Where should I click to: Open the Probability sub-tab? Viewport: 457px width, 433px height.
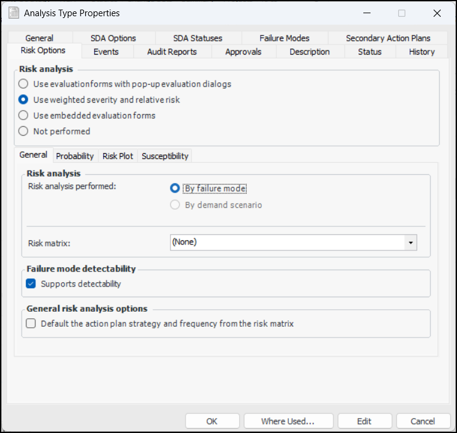tap(74, 156)
